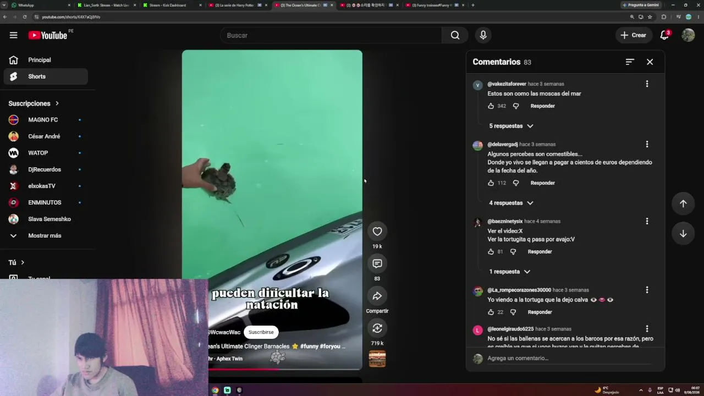Run search with the magnifier button

coord(455,35)
